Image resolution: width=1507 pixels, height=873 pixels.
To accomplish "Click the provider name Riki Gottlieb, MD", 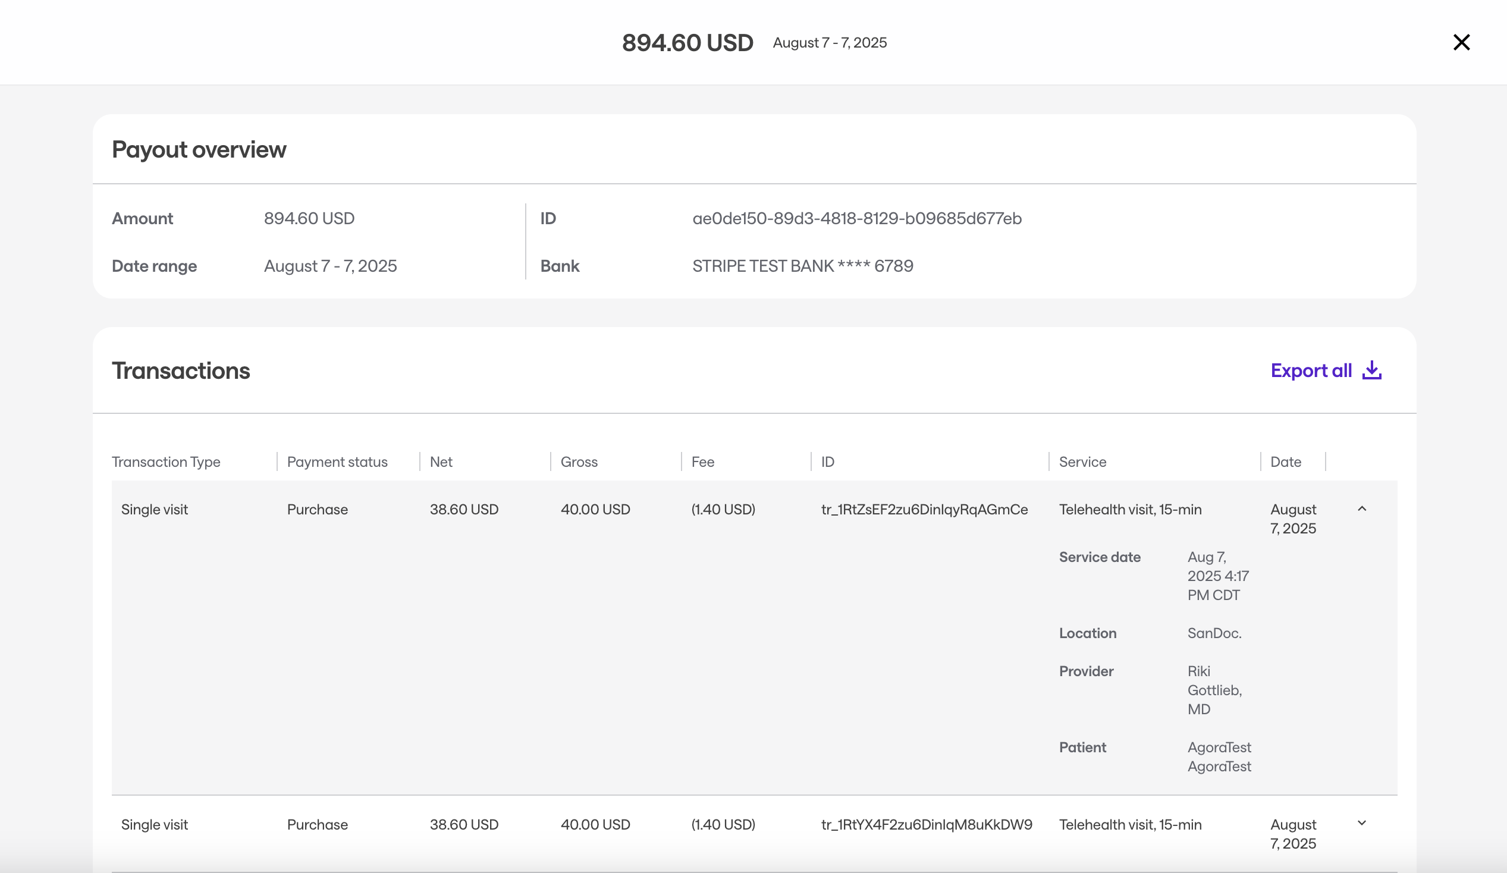I will coord(1214,690).
